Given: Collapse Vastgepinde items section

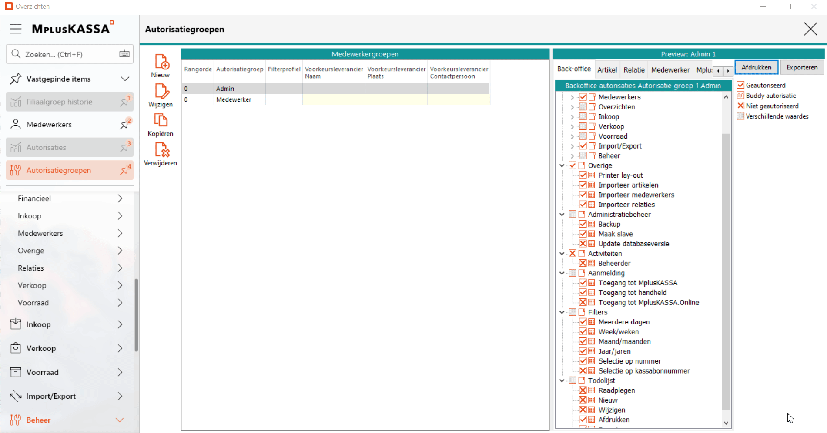Looking at the screenshot, I should (x=125, y=79).
